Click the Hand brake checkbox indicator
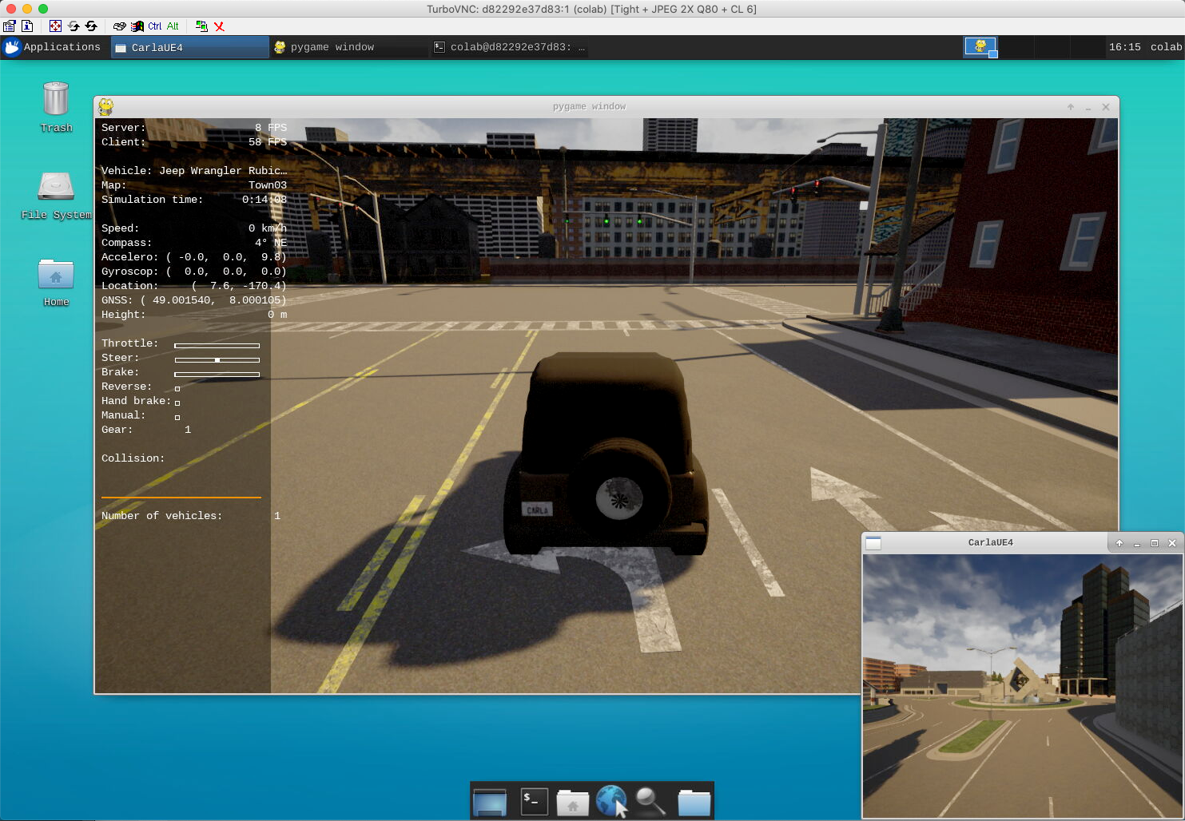Image resolution: width=1185 pixels, height=821 pixels. pos(177,403)
